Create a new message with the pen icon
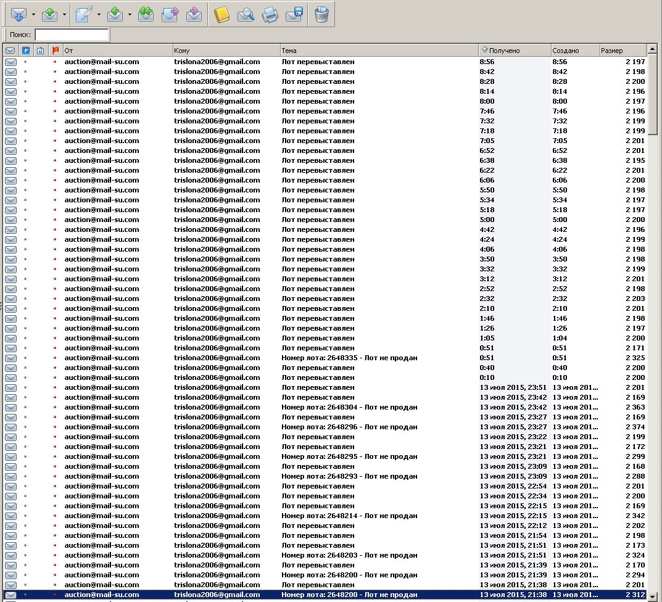Screen dimensions: 662x602 click(x=84, y=14)
